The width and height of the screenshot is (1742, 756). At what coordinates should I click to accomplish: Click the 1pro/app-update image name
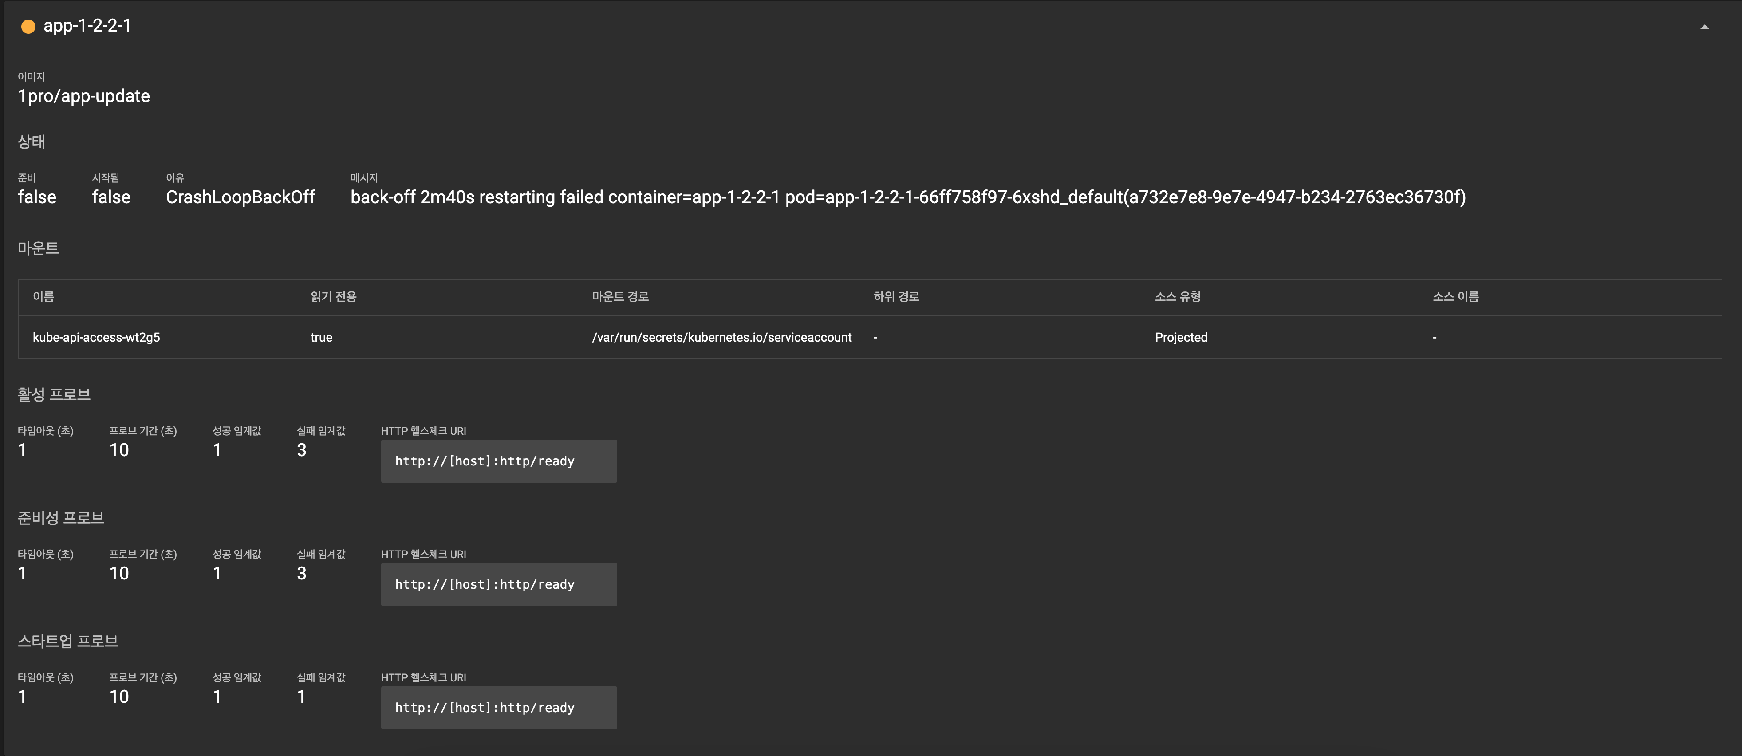click(x=84, y=96)
